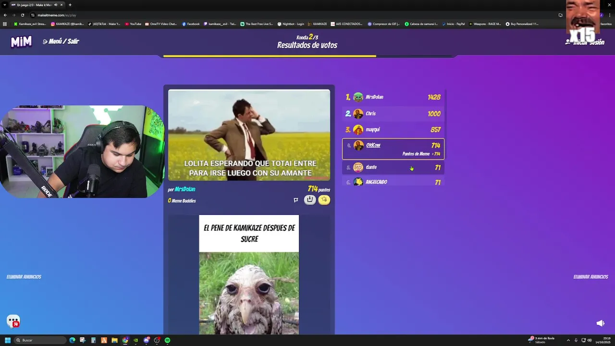
Task: Toggle sound with speaker icon at bottom right
Action: click(x=600, y=323)
